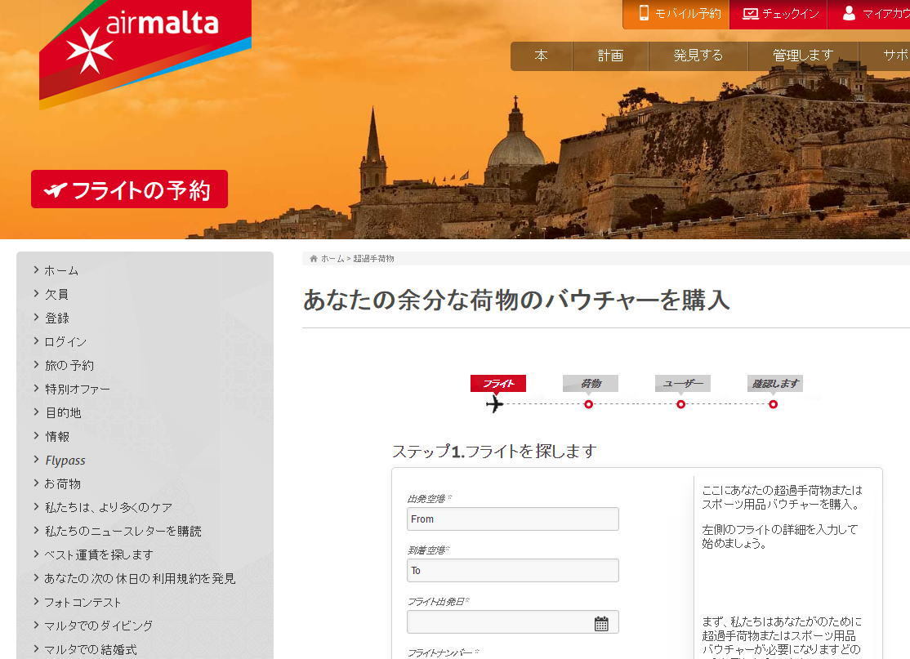
Task: Click the mobile phone icon for モバイル予約
Action: (644, 13)
